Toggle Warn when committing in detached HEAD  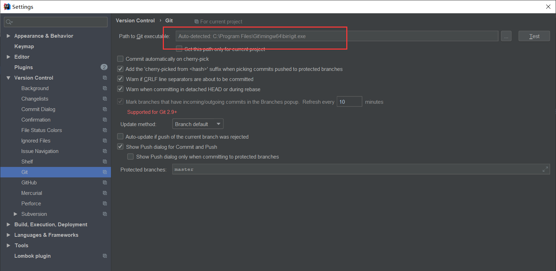click(x=120, y=89)
